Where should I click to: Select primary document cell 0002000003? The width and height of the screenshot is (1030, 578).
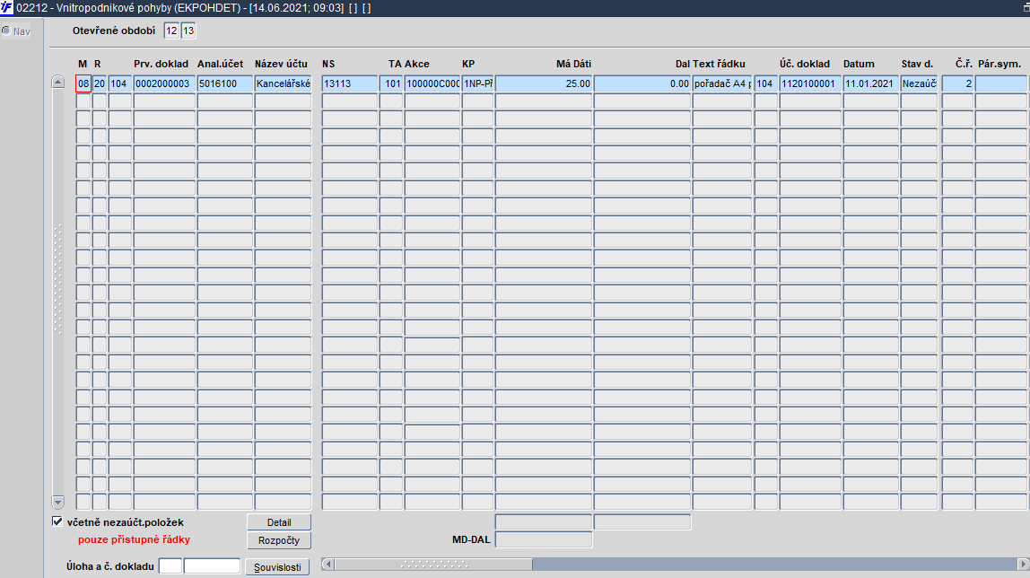(x=164, y=83)
